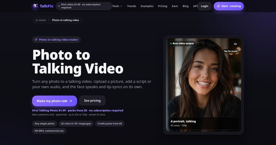Click the home icon in breadcrumb

pyautogui.click(x=36, y=20)
